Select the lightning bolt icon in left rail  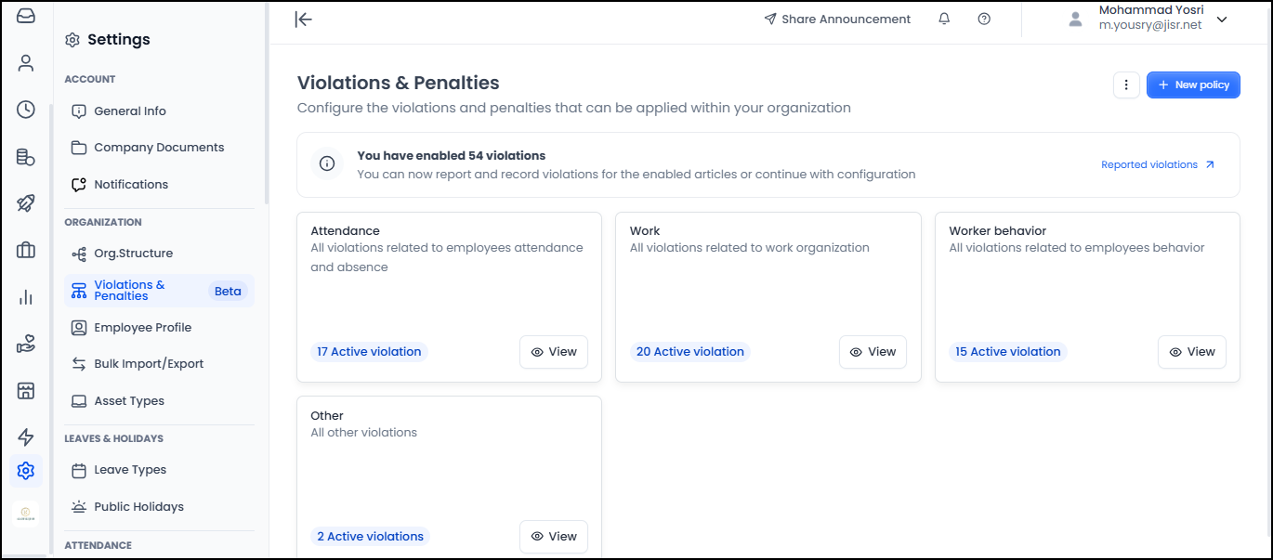tap(26, 437)
